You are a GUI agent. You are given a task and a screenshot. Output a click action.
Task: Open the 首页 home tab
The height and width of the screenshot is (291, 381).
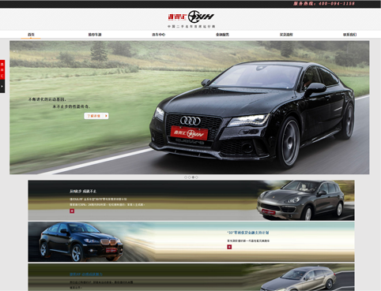(x=31, y=35)
